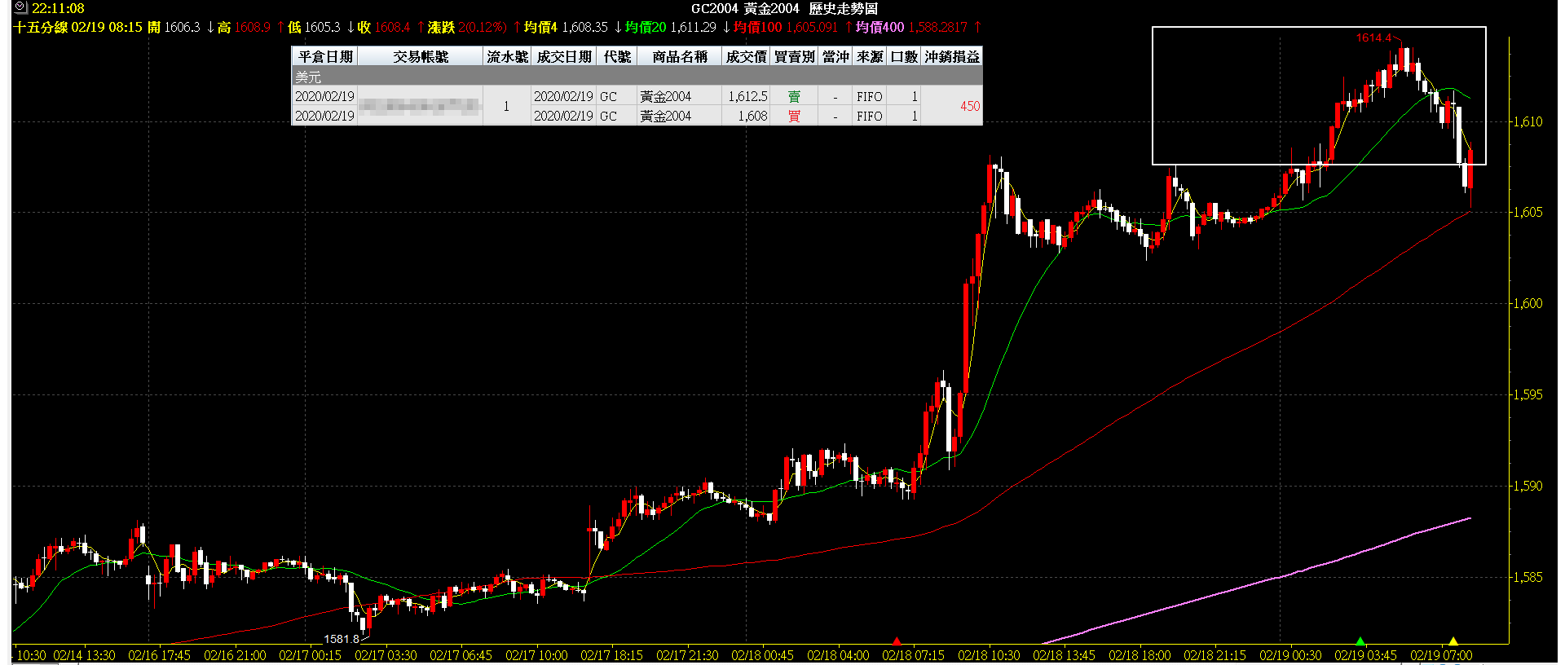Screen dimensions: 1565x665
Task: Click the 02/19 07:00 time axis label
Action: click(x=1441, y=655)
